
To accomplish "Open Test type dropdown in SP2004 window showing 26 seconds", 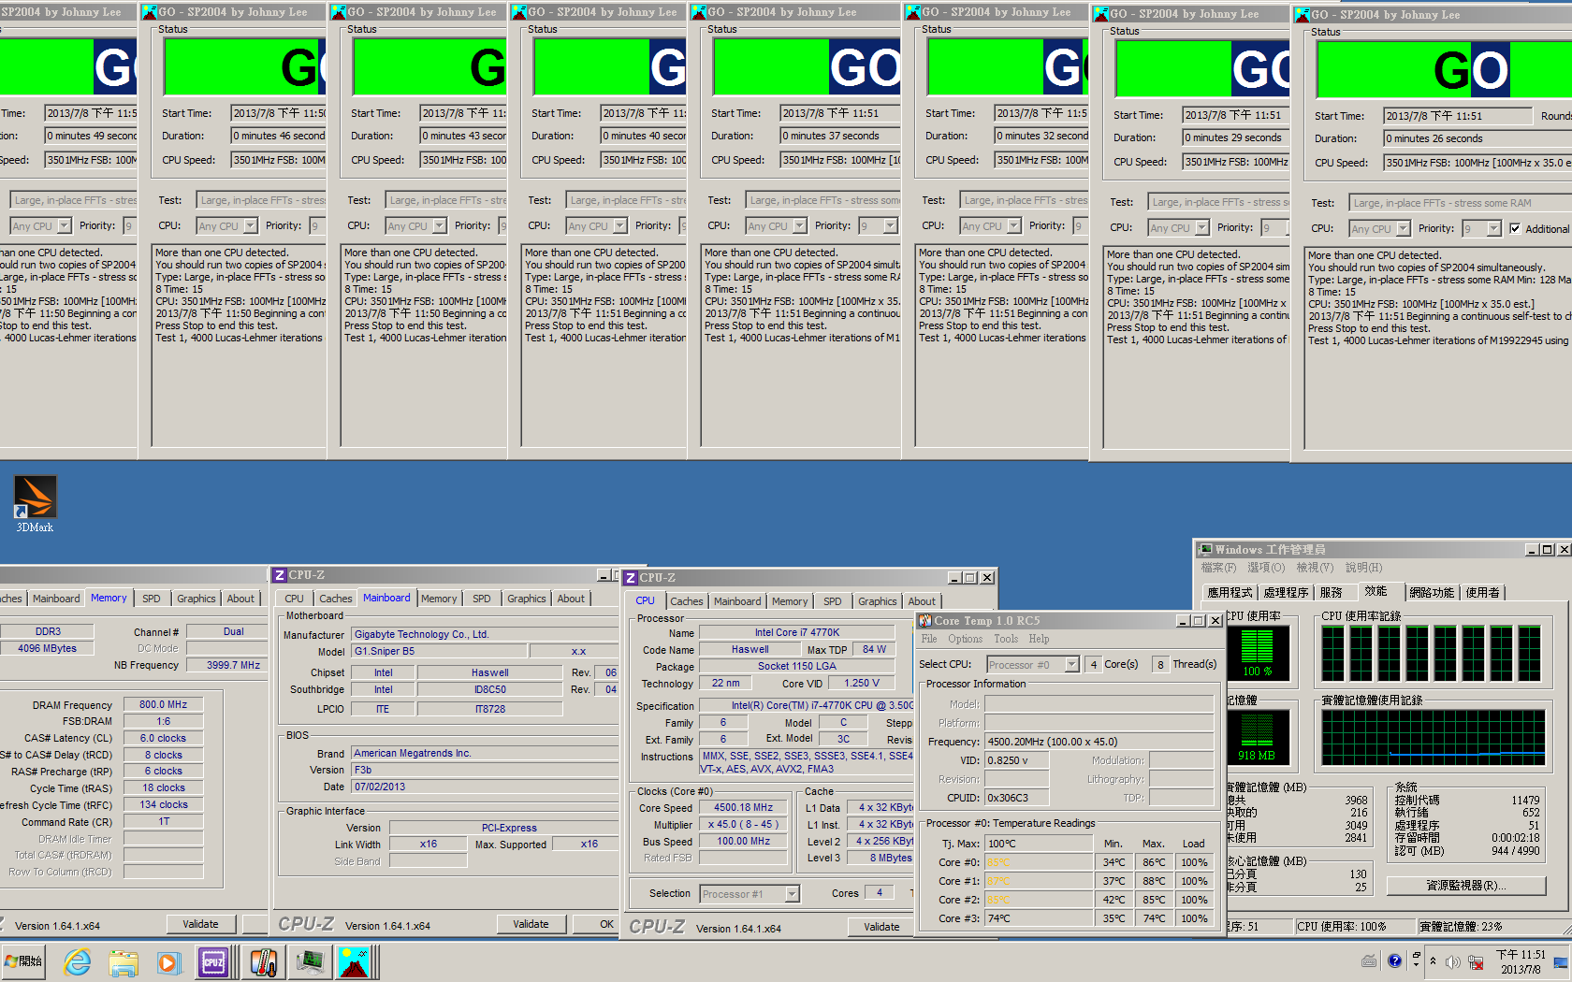I will 1460,203.
